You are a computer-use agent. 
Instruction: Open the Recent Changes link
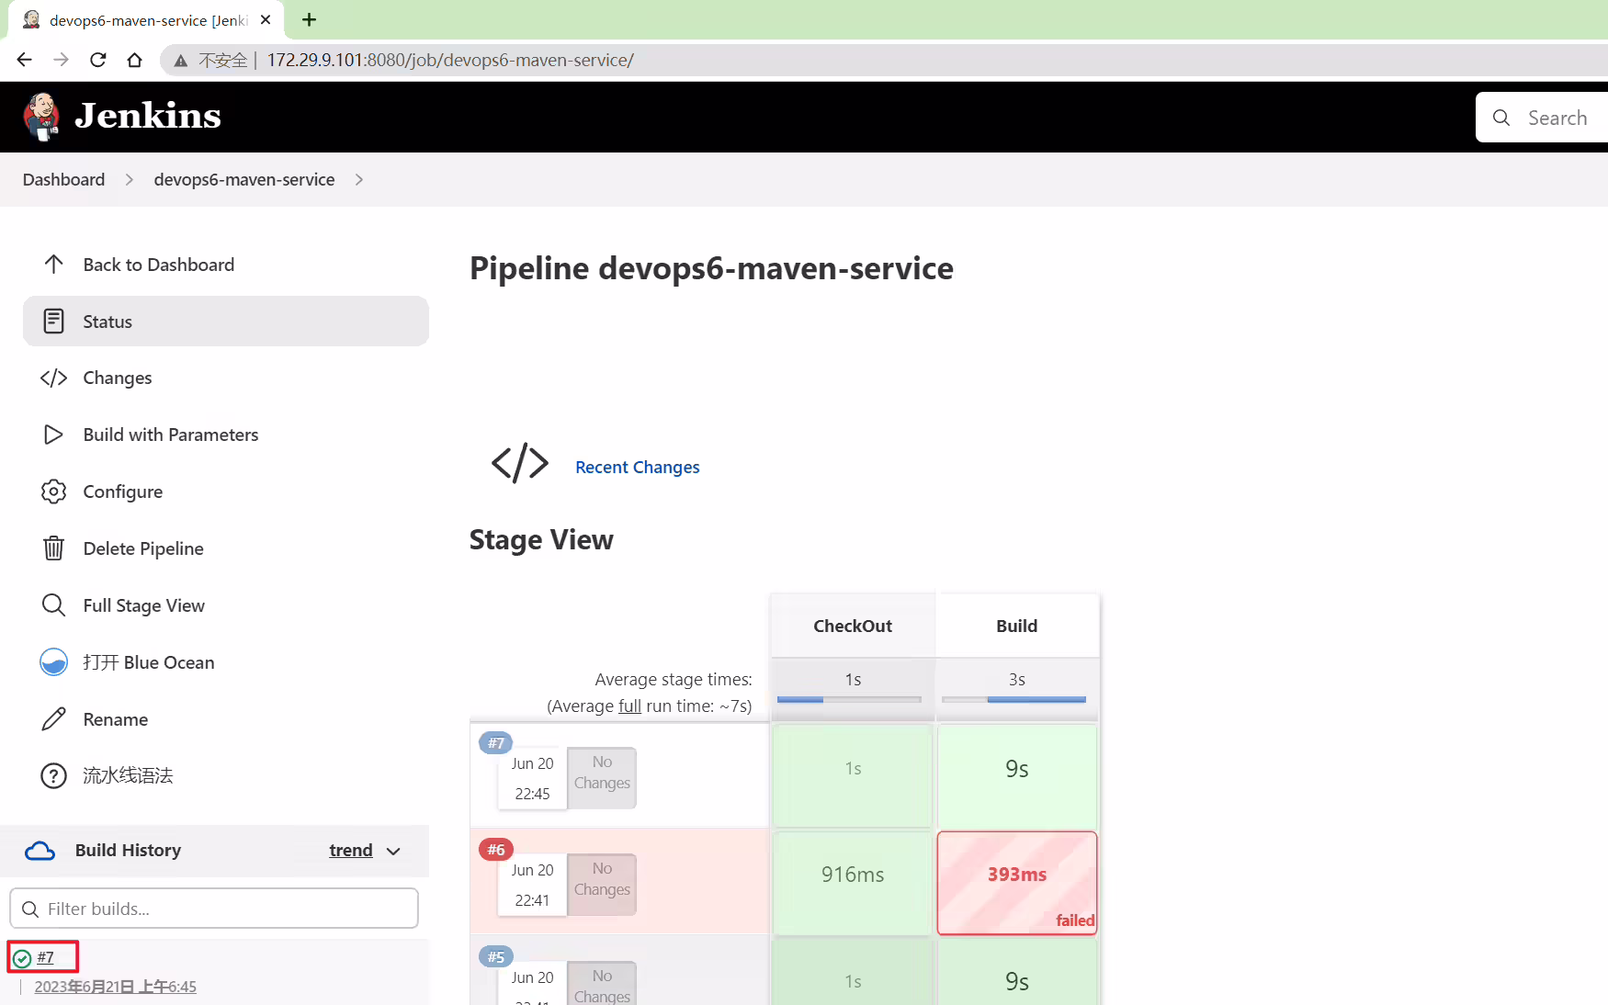click(x=637, y=467)
